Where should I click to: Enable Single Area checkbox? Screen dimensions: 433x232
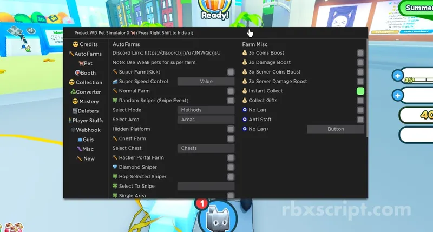pos(231,196)
